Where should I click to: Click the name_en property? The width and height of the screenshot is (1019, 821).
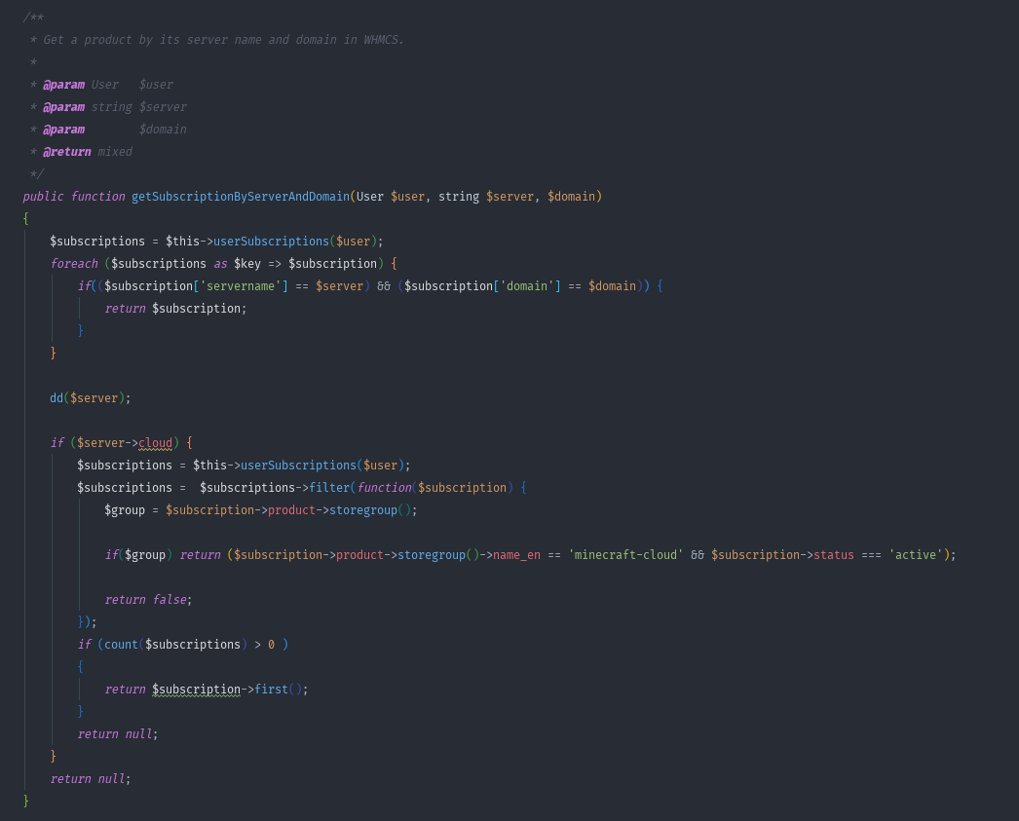coord(516,555)
